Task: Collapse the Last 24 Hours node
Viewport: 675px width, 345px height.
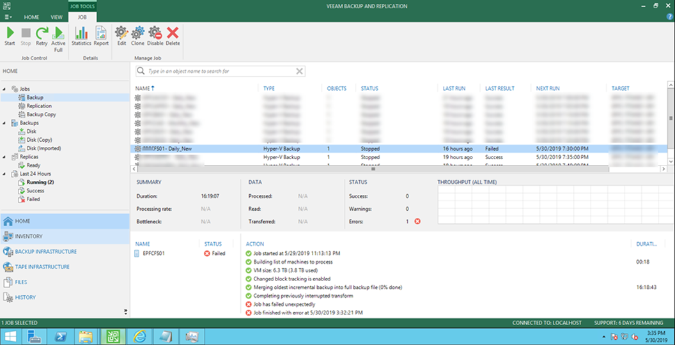Action: point(4,174)
